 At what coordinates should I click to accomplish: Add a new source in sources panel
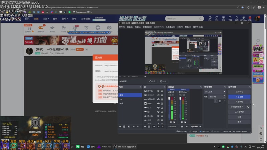[145, 127]
